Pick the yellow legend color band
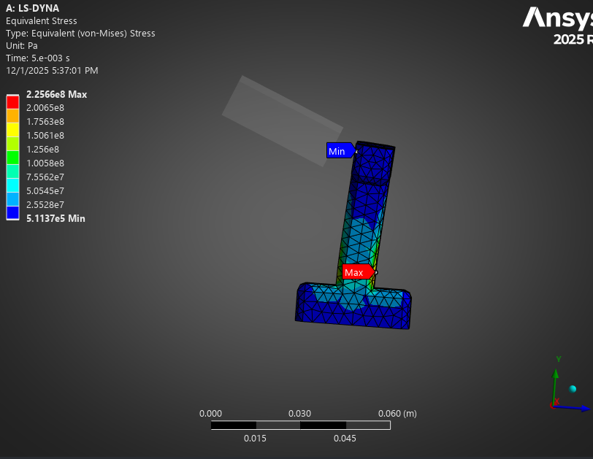This screenshot has width=593, height=459. (x=12, y=129)
